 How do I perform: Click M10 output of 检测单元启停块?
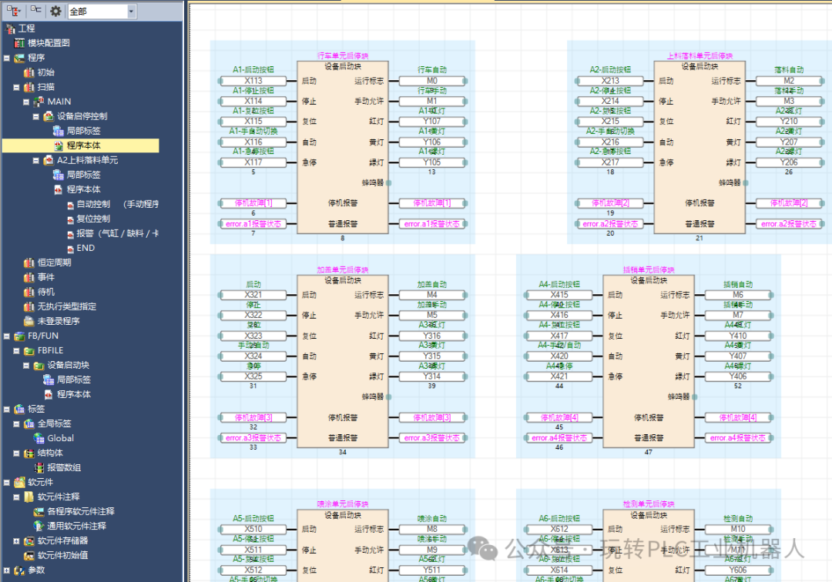738,529
